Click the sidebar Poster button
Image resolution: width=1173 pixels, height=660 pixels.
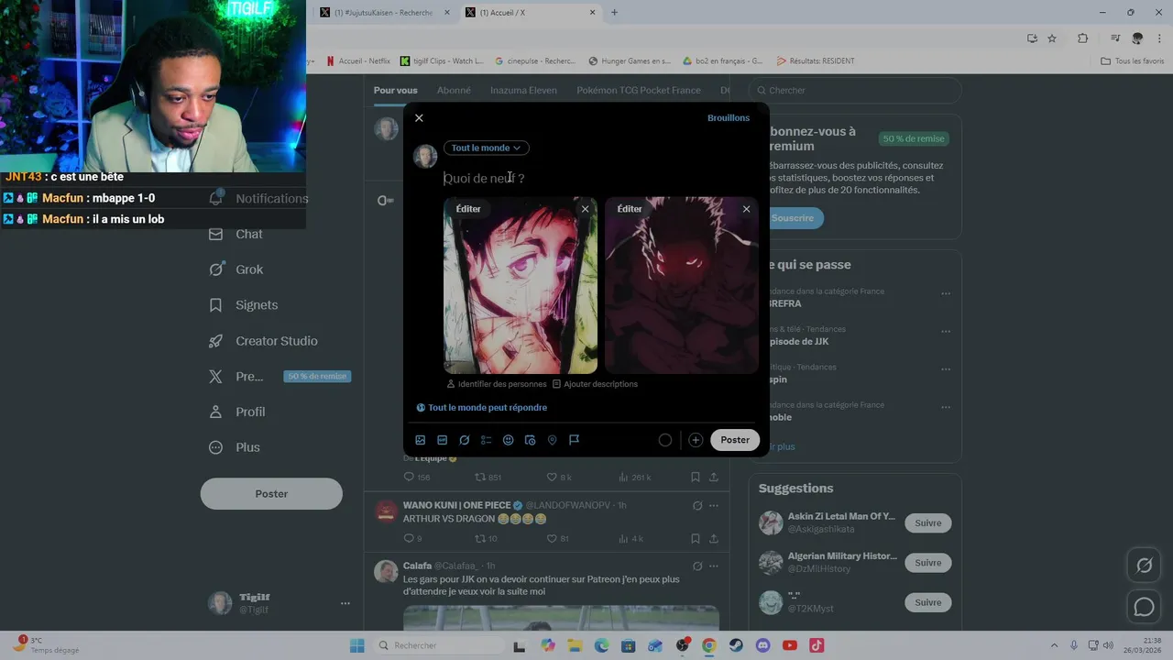(x=271, y=494)
